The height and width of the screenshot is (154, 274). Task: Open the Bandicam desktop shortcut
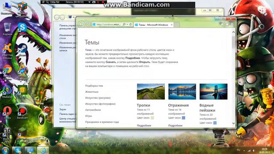22,113
